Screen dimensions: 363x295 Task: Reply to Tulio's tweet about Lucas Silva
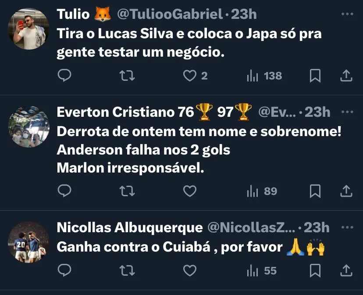pyautogui.click(x=64, y=75)
